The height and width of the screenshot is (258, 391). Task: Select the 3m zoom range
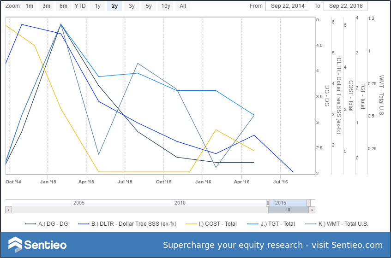(46, 6)
